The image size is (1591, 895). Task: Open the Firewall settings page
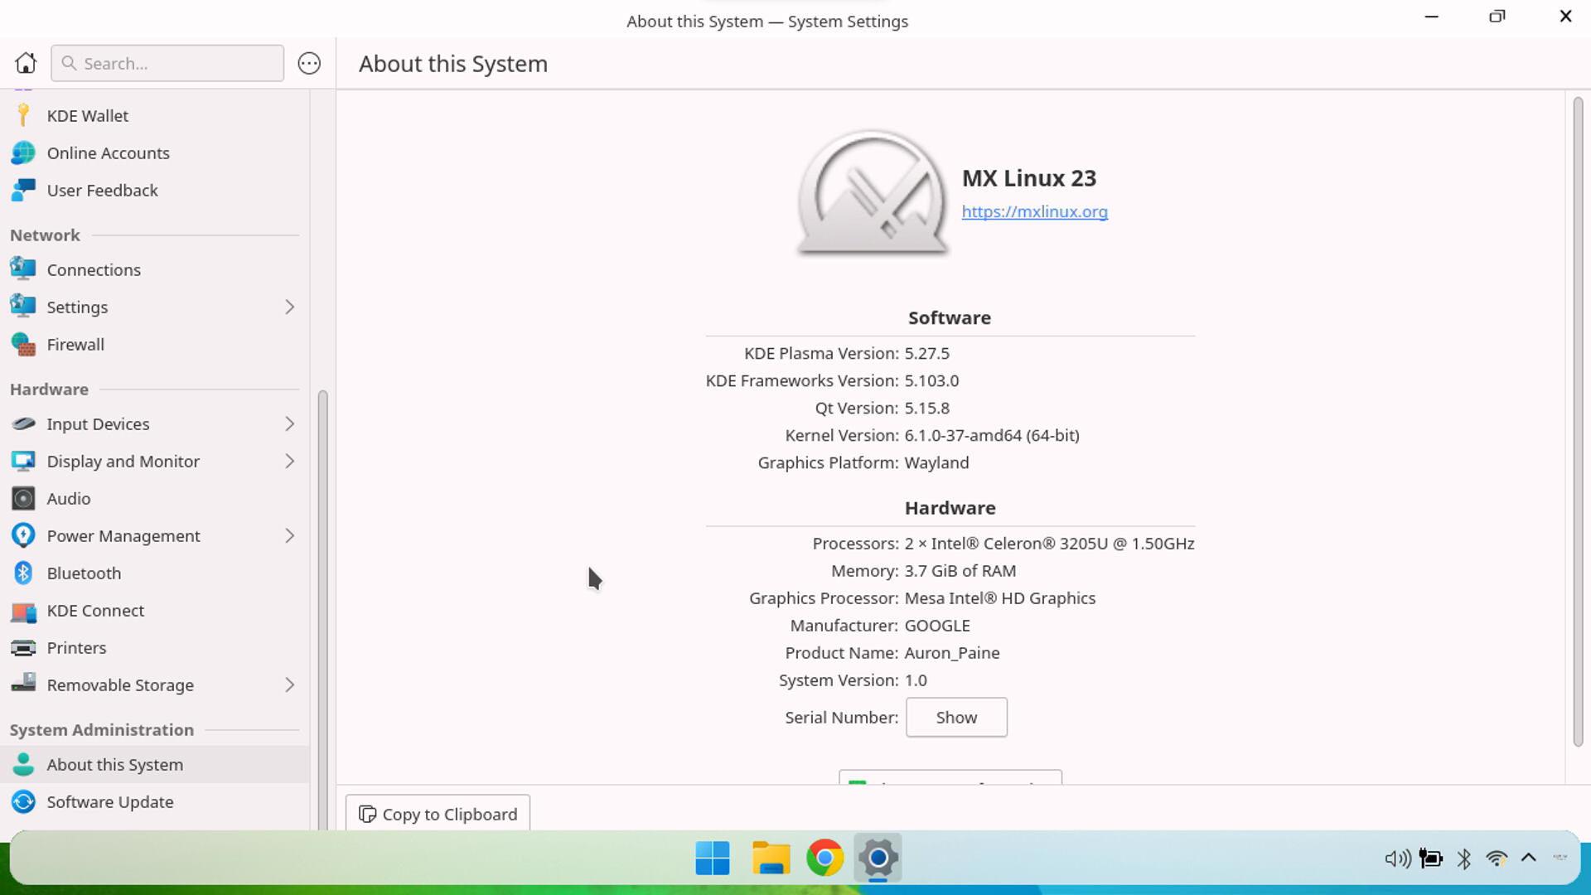155,344
